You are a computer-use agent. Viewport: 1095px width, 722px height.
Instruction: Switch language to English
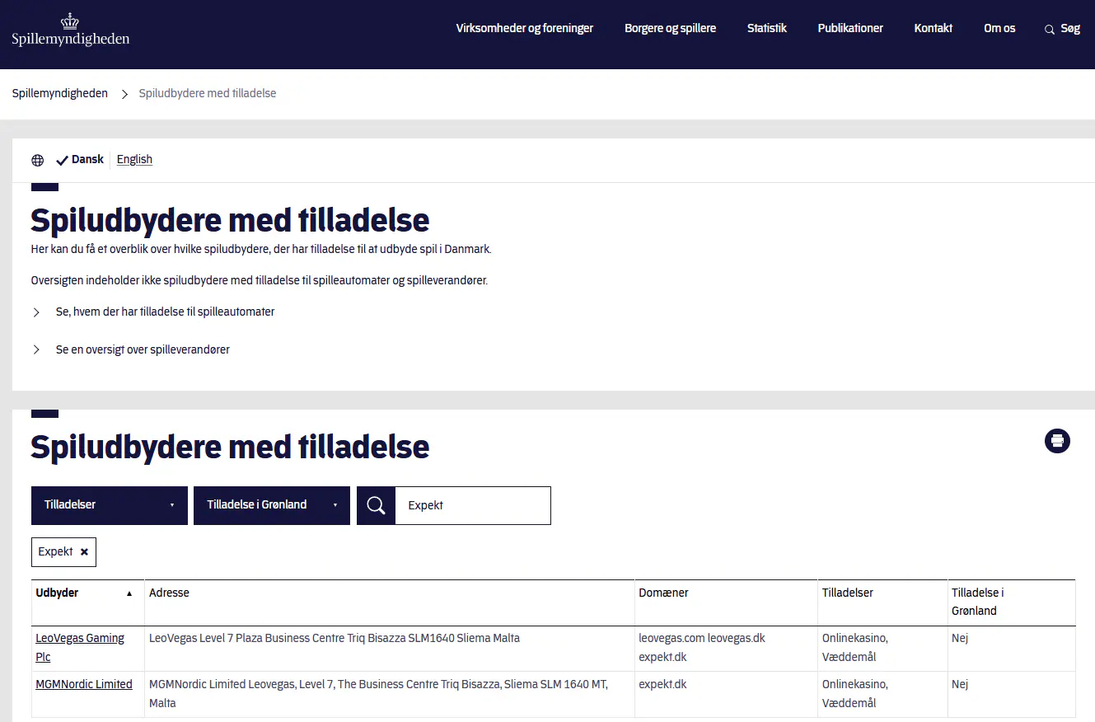point(134,160)
